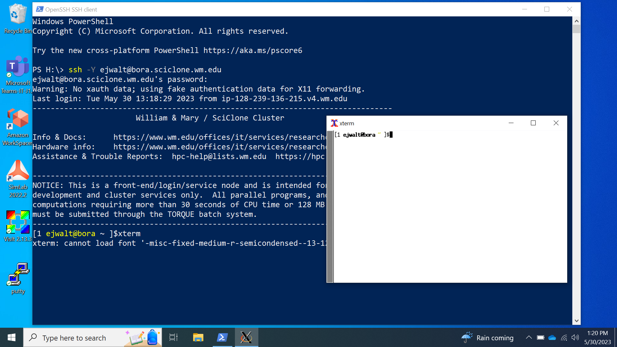
Task: Open the Windows Start menu
Action: (x=12, y=337)
